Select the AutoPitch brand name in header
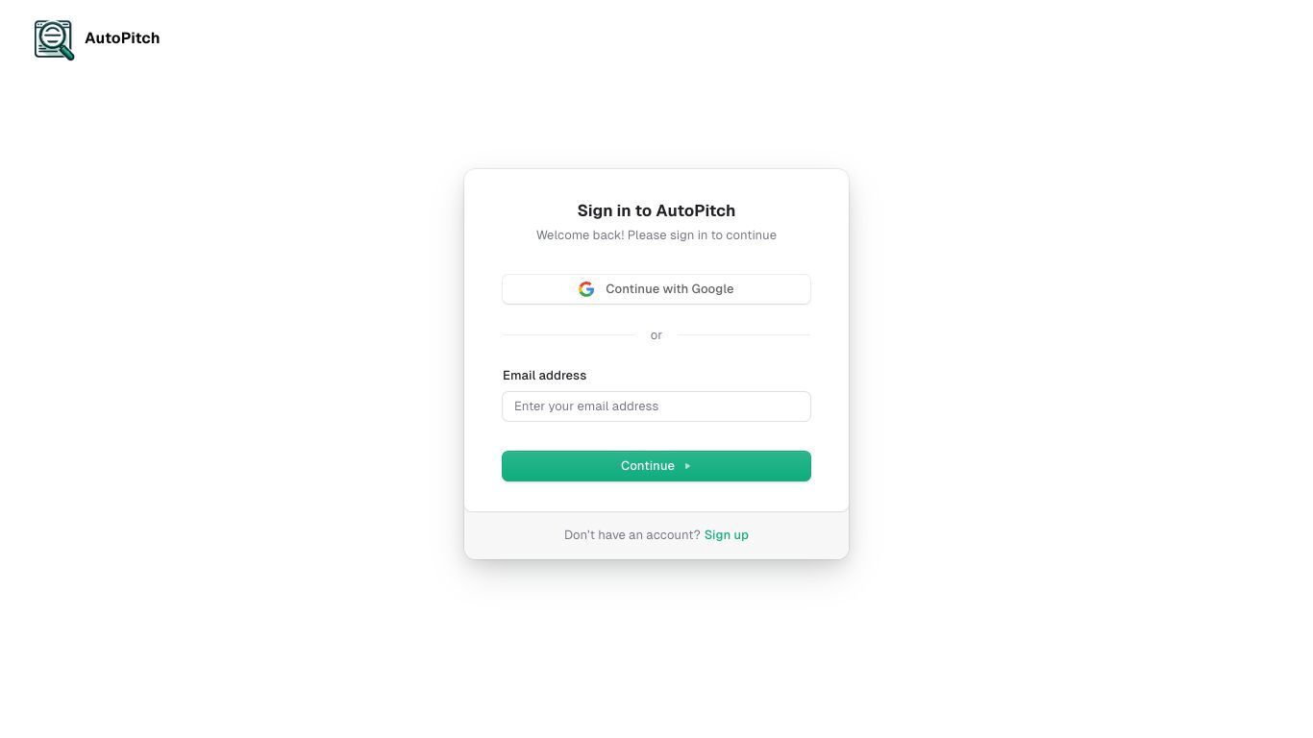Viewport: 1313px width, 738px height. (x=122, y=38)
